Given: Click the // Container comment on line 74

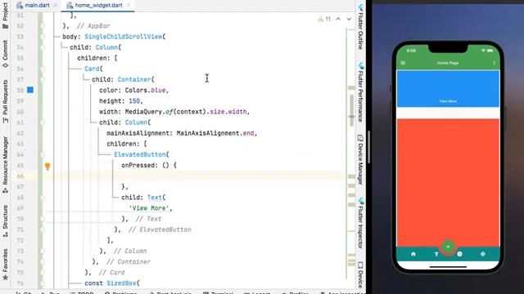Looking at the screenshot, I should tap(129, 262).
